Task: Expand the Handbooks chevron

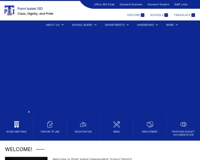Action: pos(157,25)
